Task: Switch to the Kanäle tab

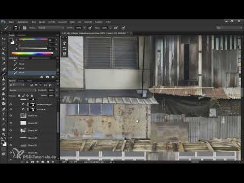Action: (x=21, y=81)
